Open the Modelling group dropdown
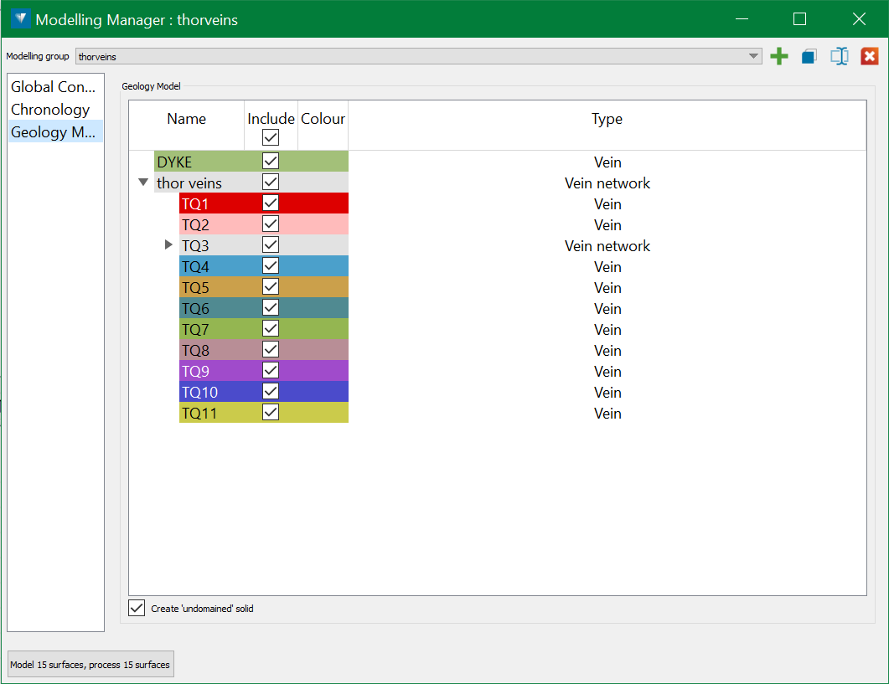 [x=752, y=57]
